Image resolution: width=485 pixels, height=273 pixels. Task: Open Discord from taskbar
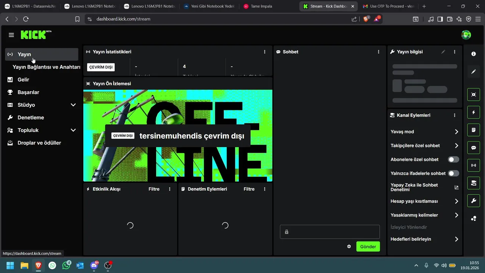click(x=94, y=265)
